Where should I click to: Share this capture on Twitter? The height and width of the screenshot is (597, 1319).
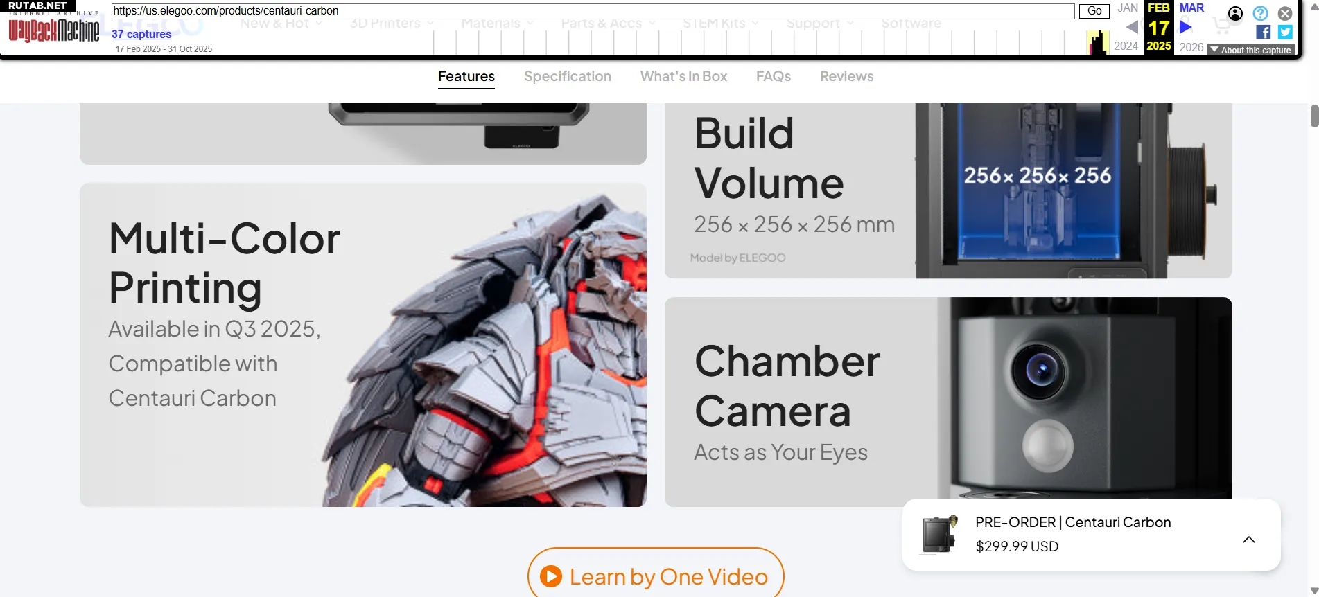[1285, 32]
